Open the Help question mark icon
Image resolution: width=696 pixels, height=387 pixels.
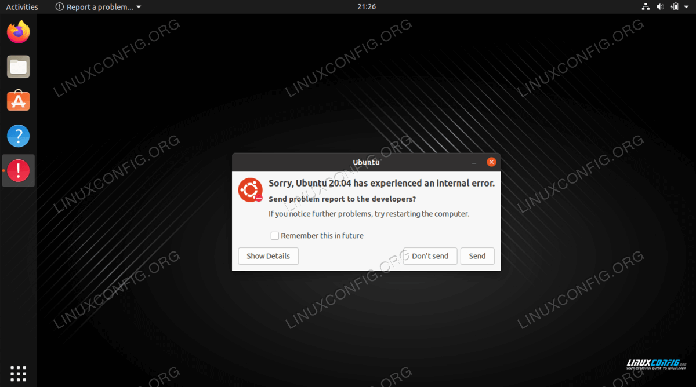click(19, 136)
